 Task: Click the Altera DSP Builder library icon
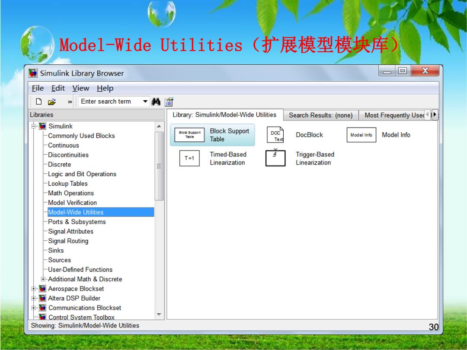(x=42, y=298)
